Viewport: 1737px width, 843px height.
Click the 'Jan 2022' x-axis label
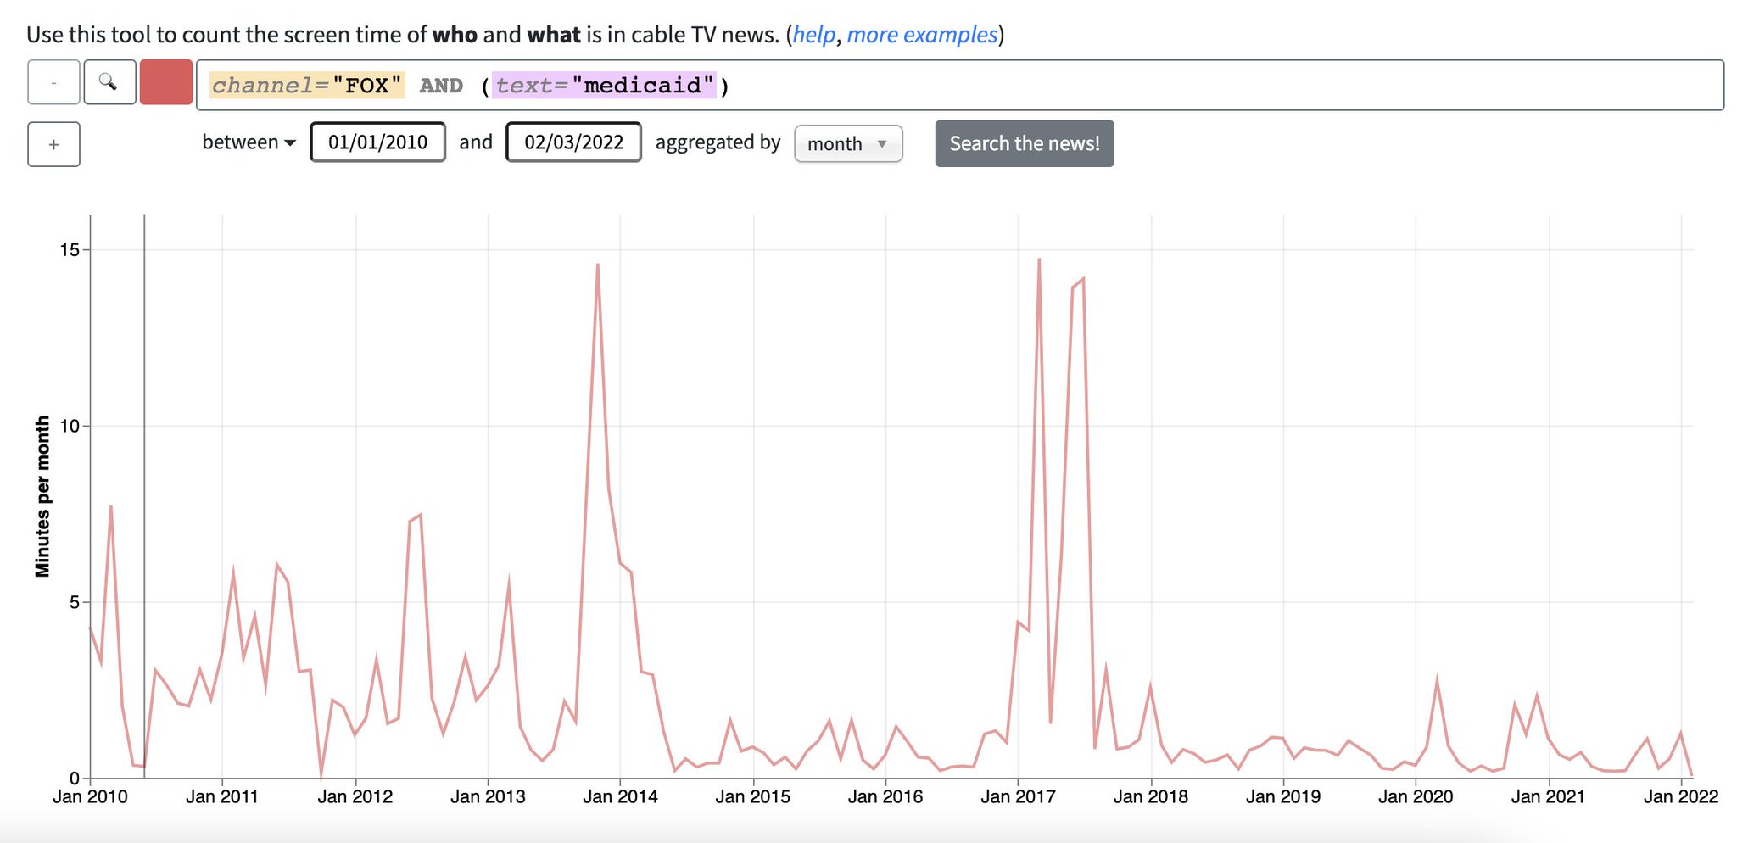tap(1681, 796)
